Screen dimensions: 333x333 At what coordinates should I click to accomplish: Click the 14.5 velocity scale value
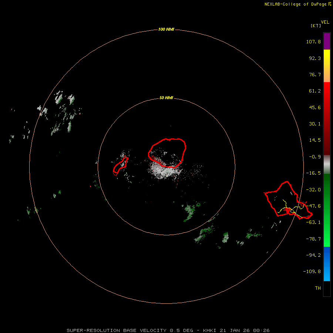(x=315, y=140)
